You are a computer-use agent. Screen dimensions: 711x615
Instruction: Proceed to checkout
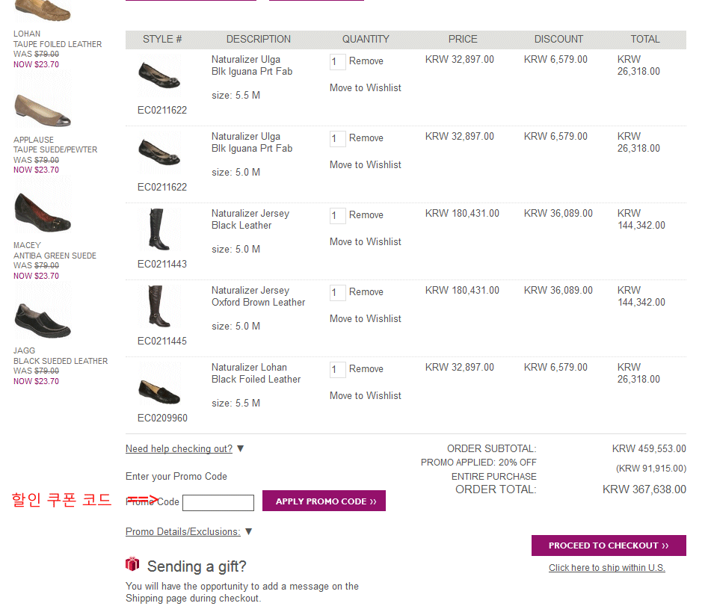pos(608,546)
